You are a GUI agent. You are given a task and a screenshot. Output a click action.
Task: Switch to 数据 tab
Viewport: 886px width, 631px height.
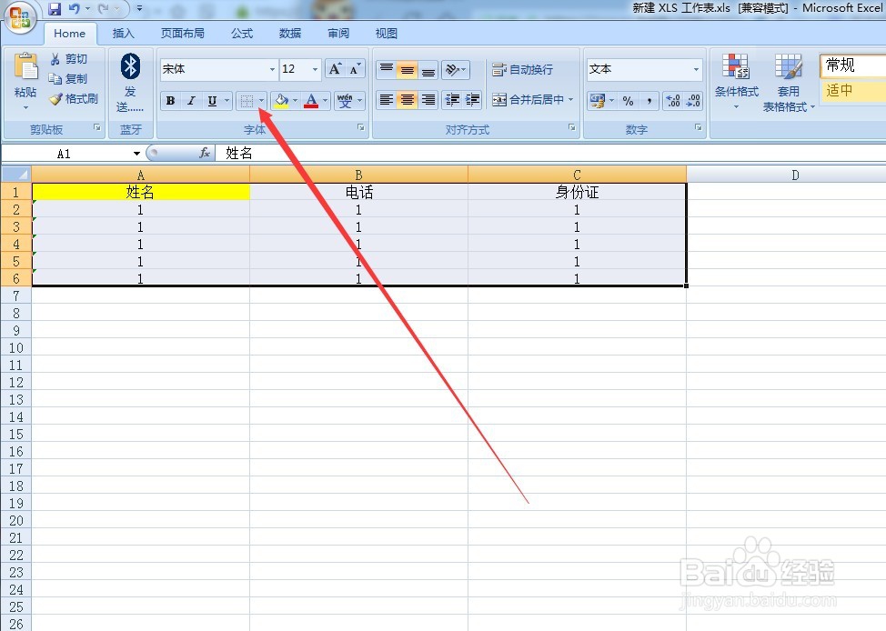point(290,34)
